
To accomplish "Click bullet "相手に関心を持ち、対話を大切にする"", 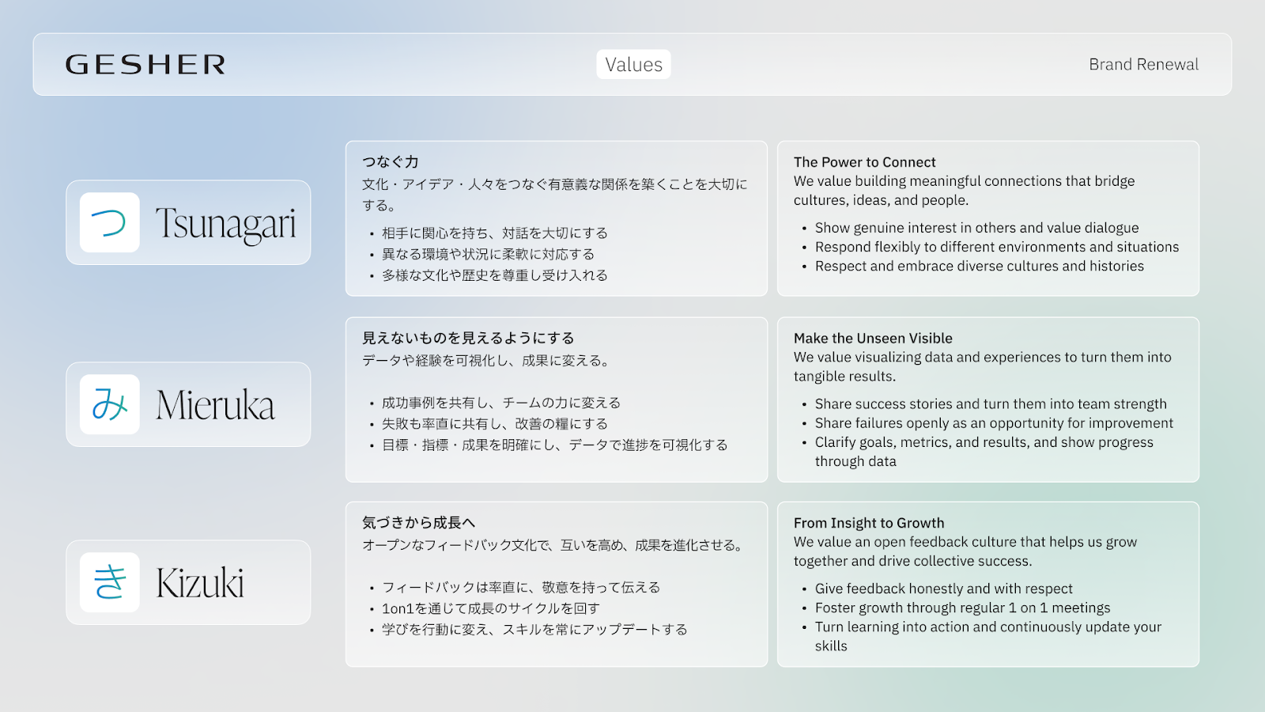I will pyautogui.click(x=495, y=233).
